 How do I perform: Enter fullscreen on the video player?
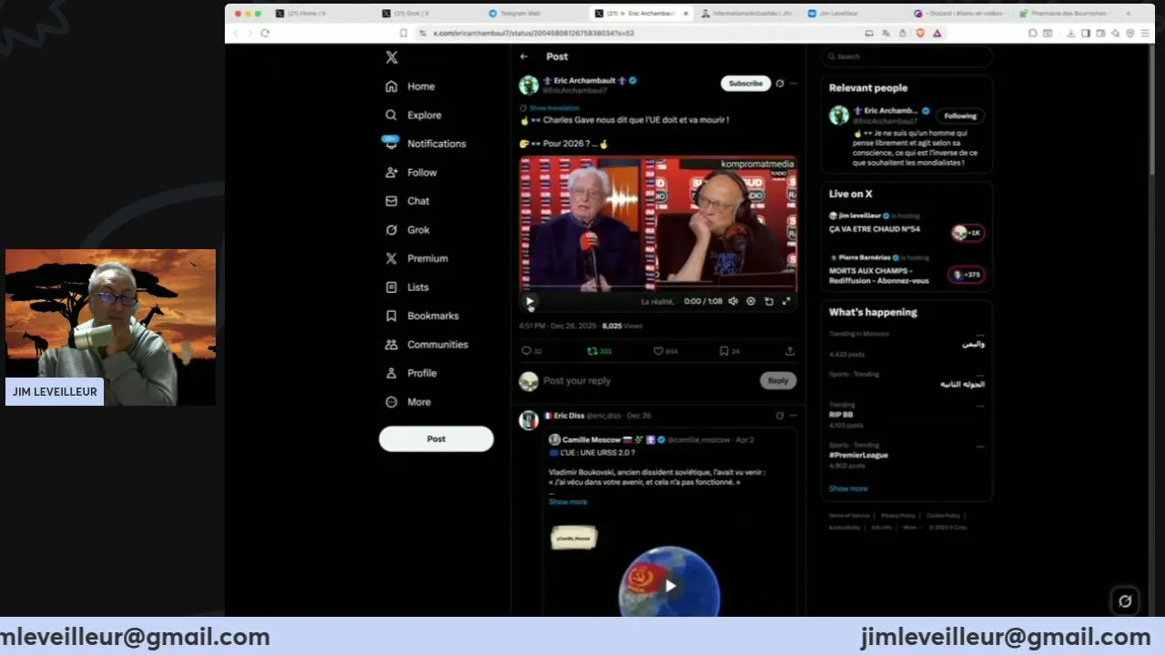(786, 301)
